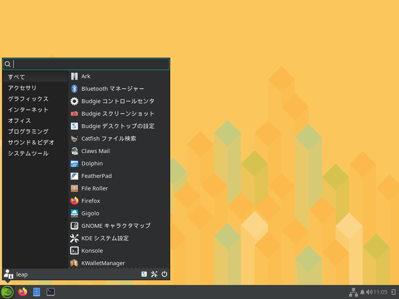Image resolution: width=399 pixels, height=299 pixels.
Task: Switch to the システムツール category
Action: coord(28,153)
